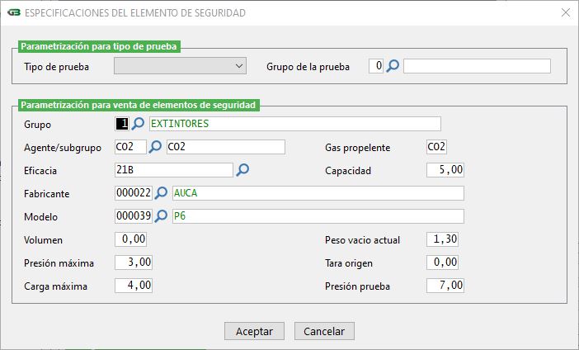Open the Eficacia lookup magnifier
The height and width of the screenshot is (350, 579).
(x=242, y=170)
